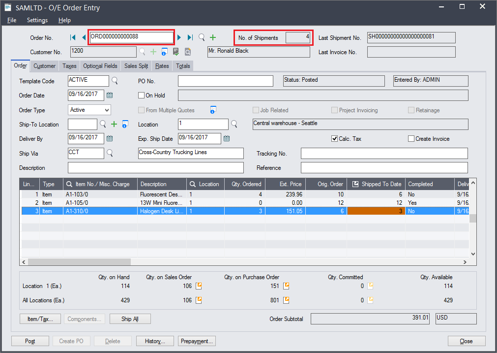Switch to the Rates tab
The width and height of the screenshot is (497, 353).
click(162, 65)
